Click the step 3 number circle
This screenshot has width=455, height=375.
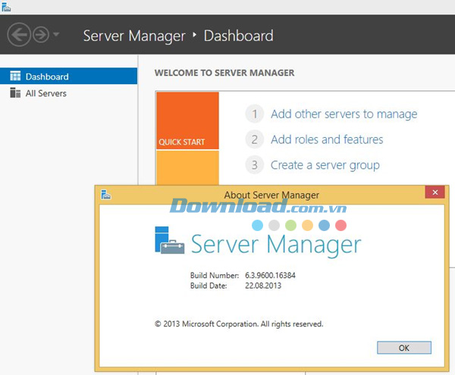click(255, 165)
